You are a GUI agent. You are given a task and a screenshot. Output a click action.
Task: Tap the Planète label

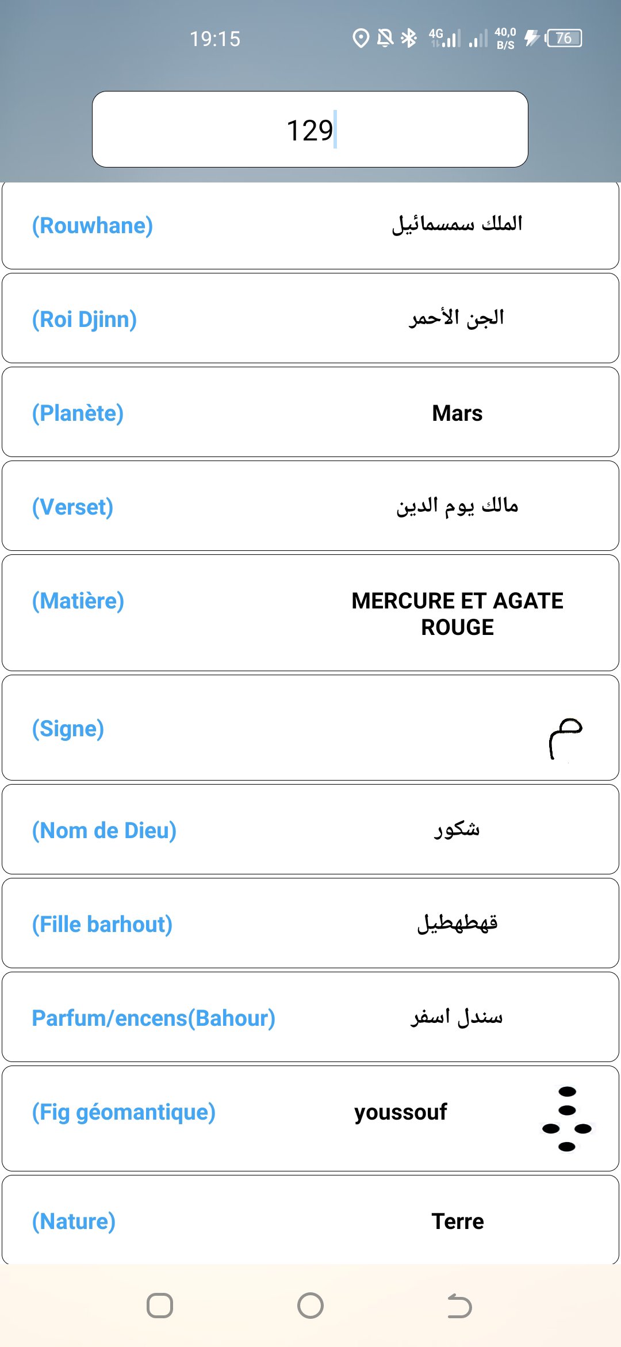(78, 413)
